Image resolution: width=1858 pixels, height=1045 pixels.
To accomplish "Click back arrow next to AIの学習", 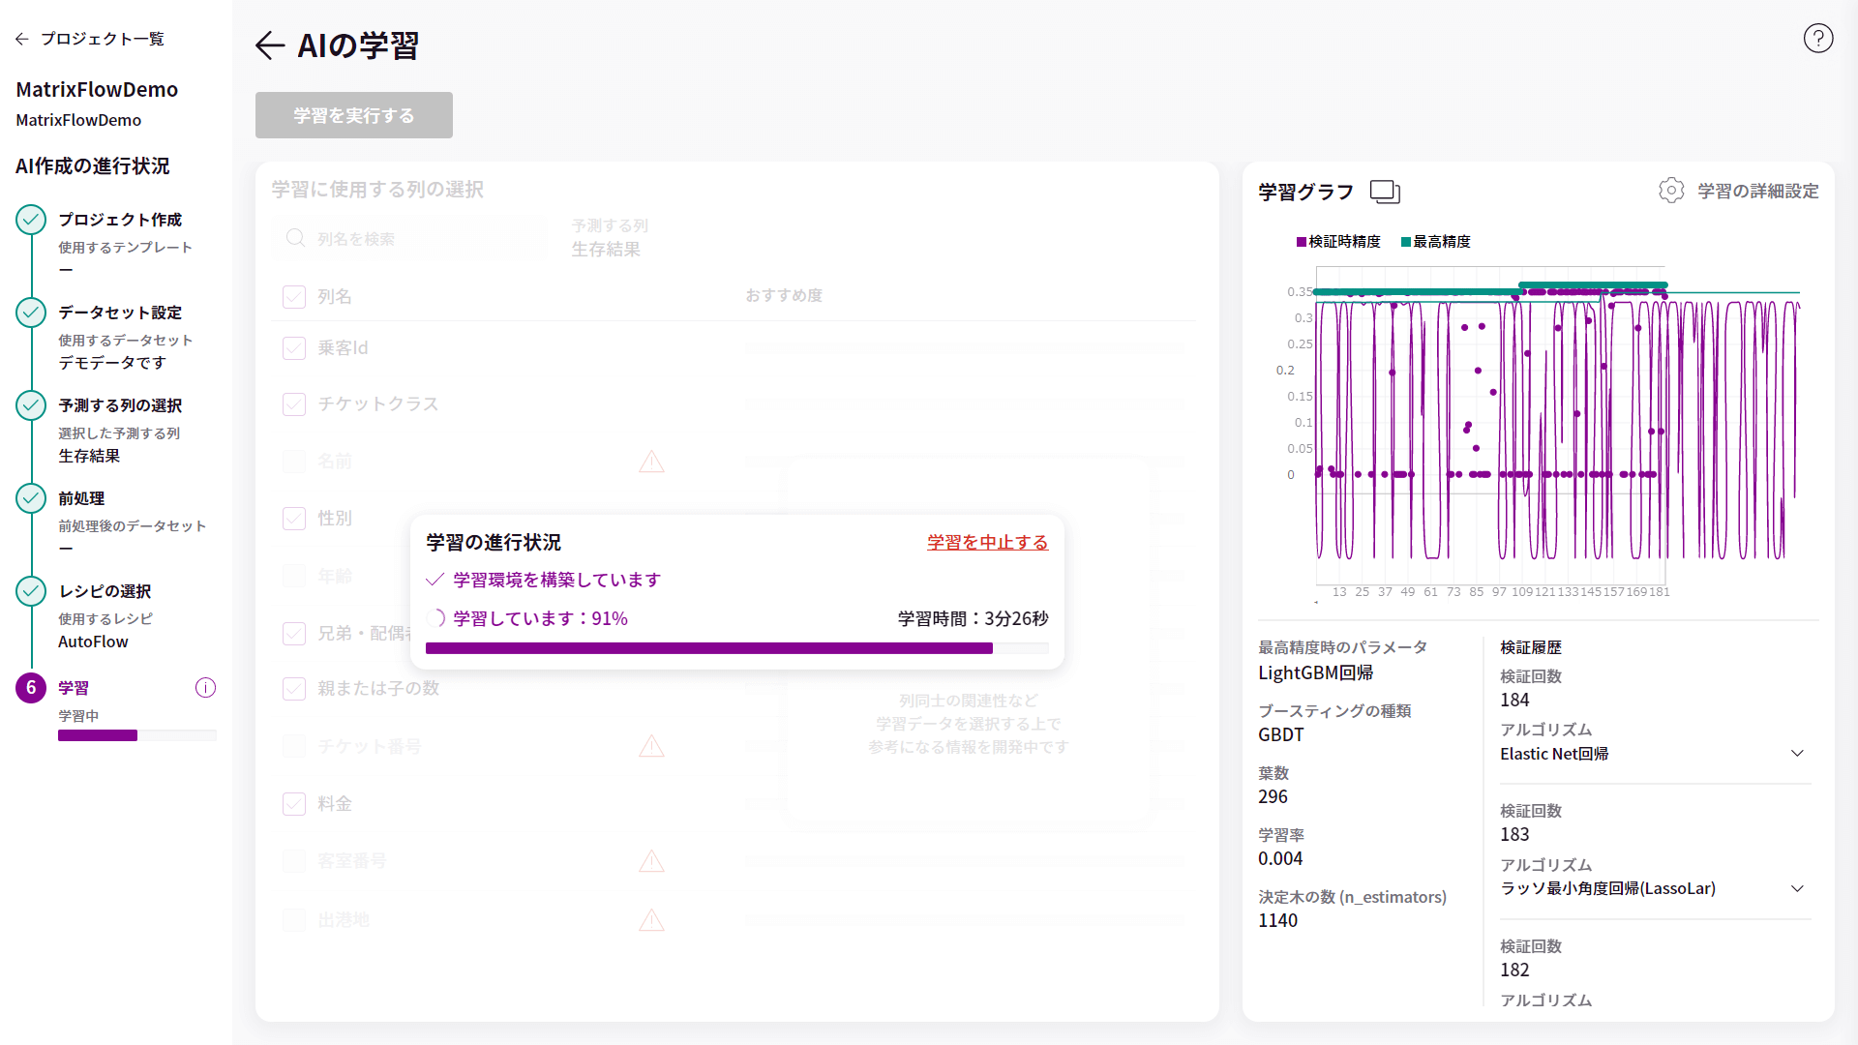I will coord(269,45).
